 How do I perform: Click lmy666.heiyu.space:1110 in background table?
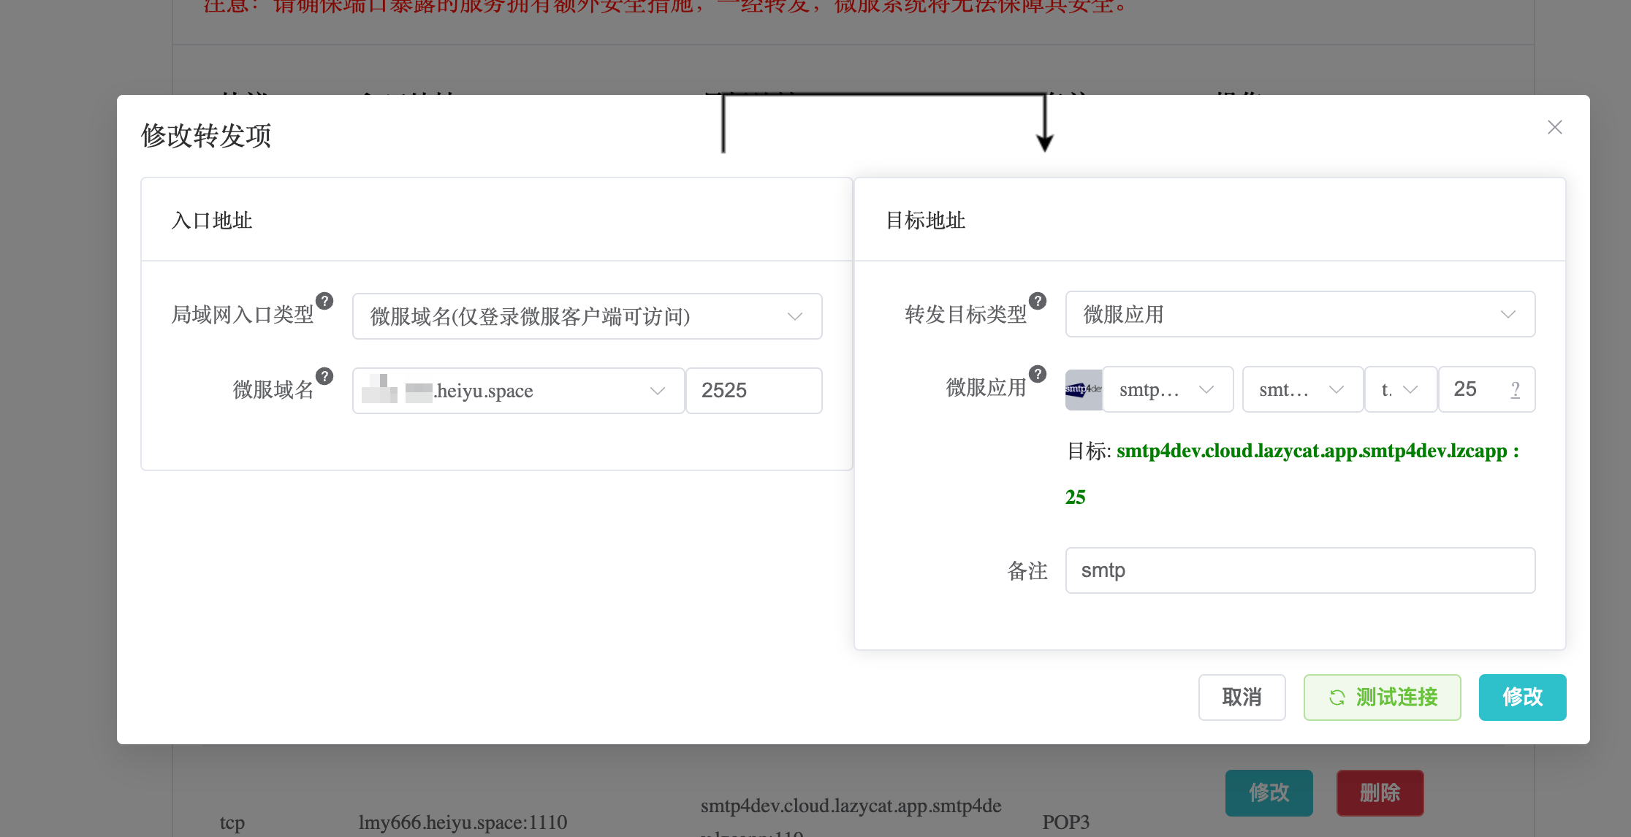463,822
